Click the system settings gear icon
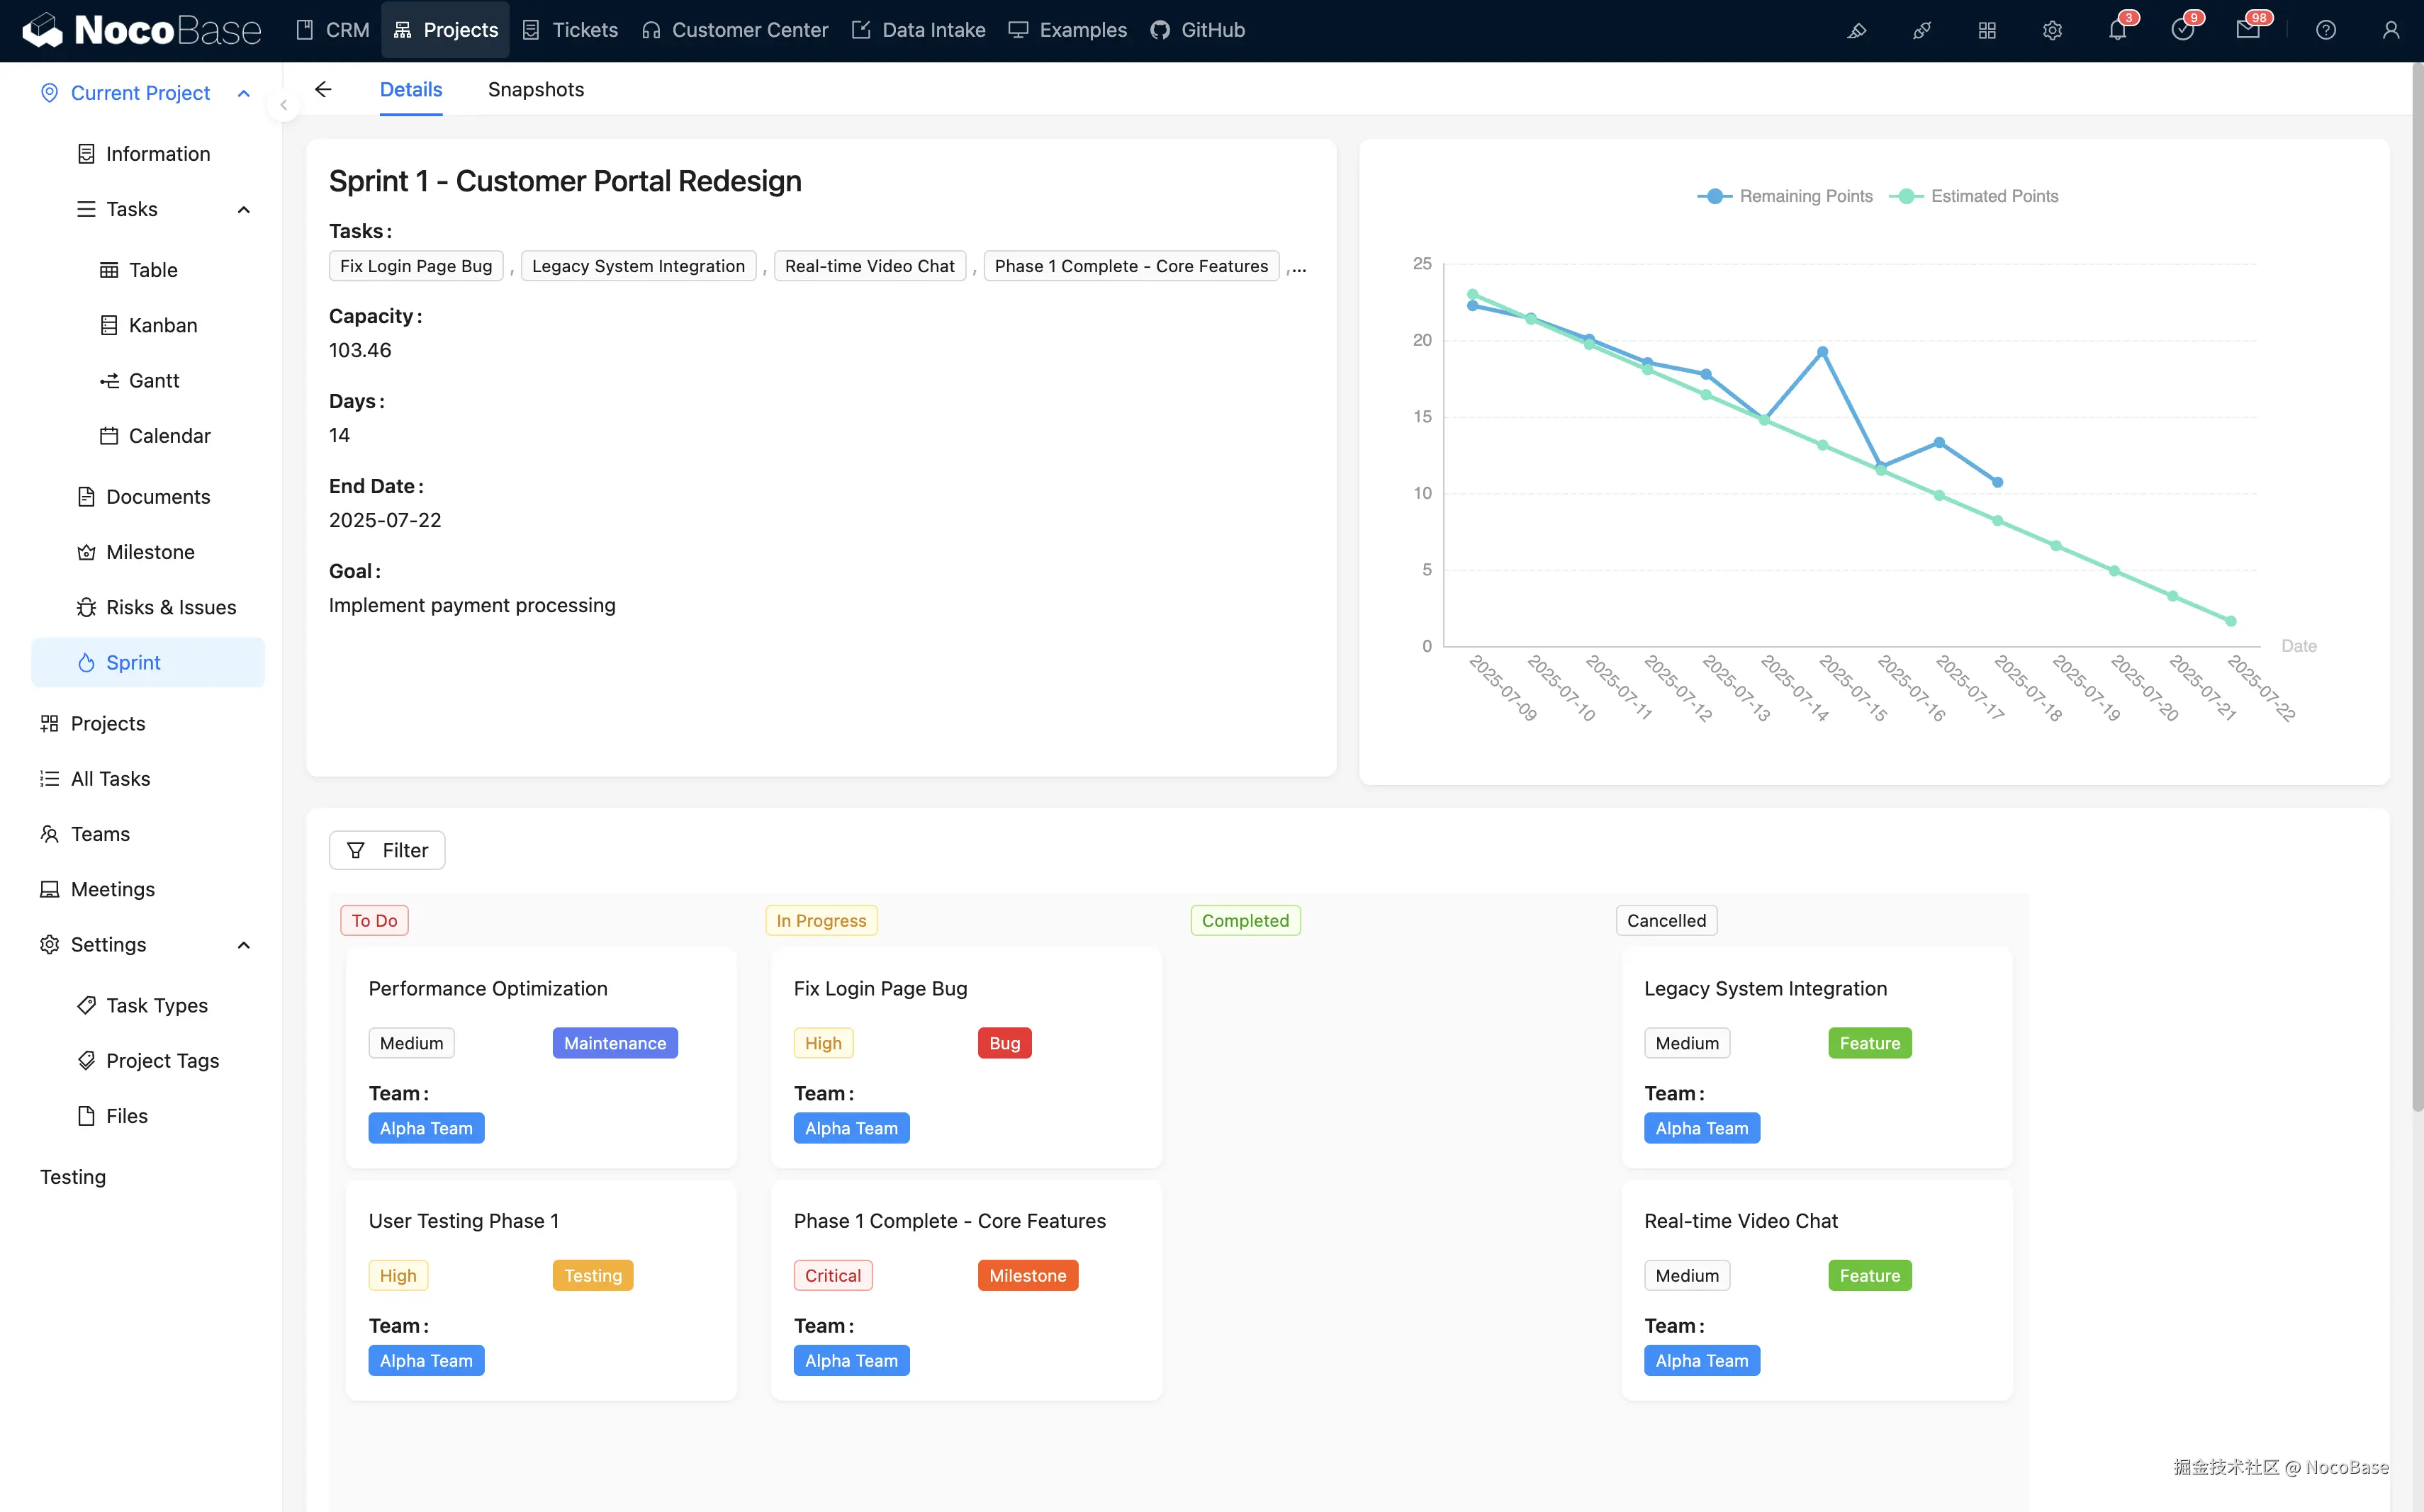 (x=2052, y=30)
